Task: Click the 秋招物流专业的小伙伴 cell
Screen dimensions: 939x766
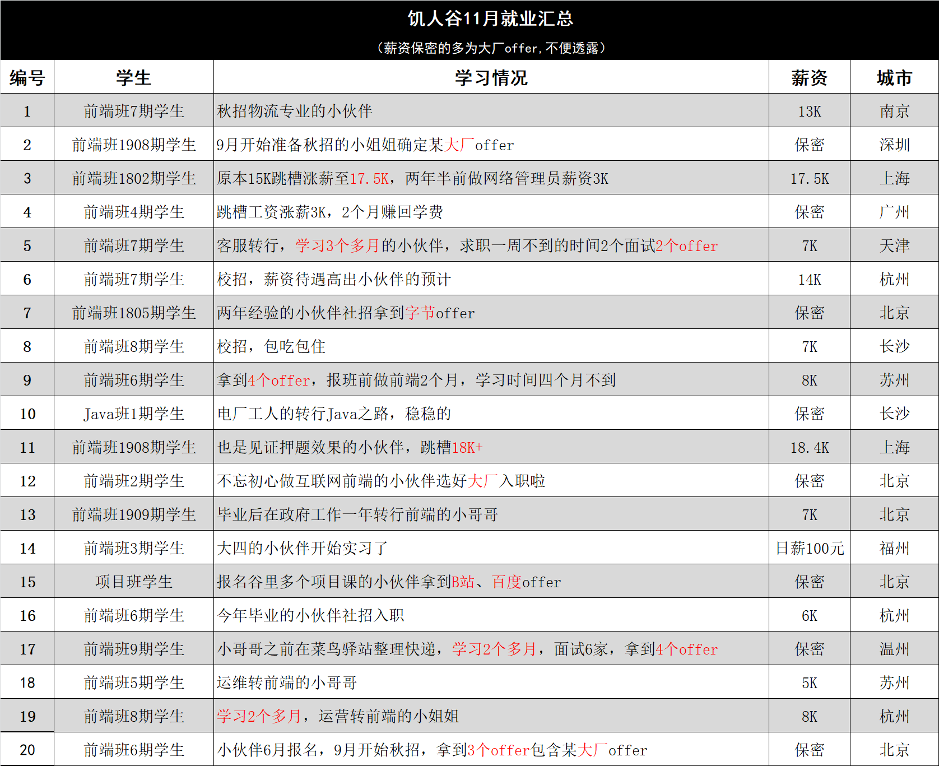Action: [491, 111]
